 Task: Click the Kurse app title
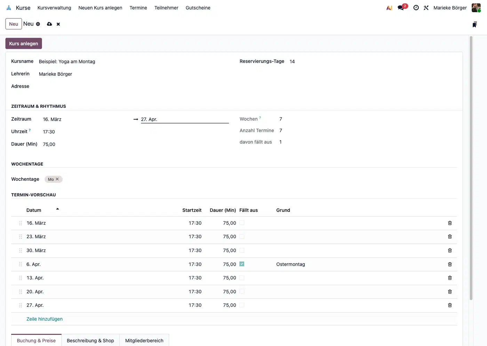pos(23,8)
